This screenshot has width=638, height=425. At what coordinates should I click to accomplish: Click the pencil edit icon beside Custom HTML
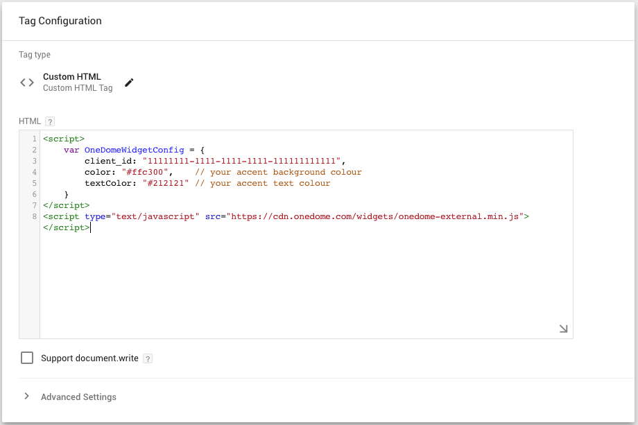[129, 83]
